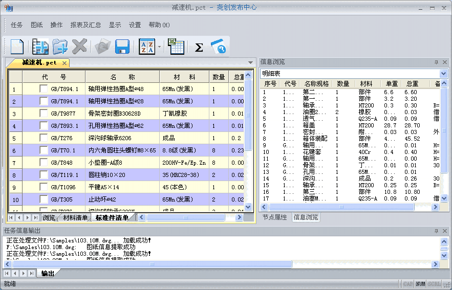Select the 箱体装配 row in 信息浏览 list

click(350, 139)
